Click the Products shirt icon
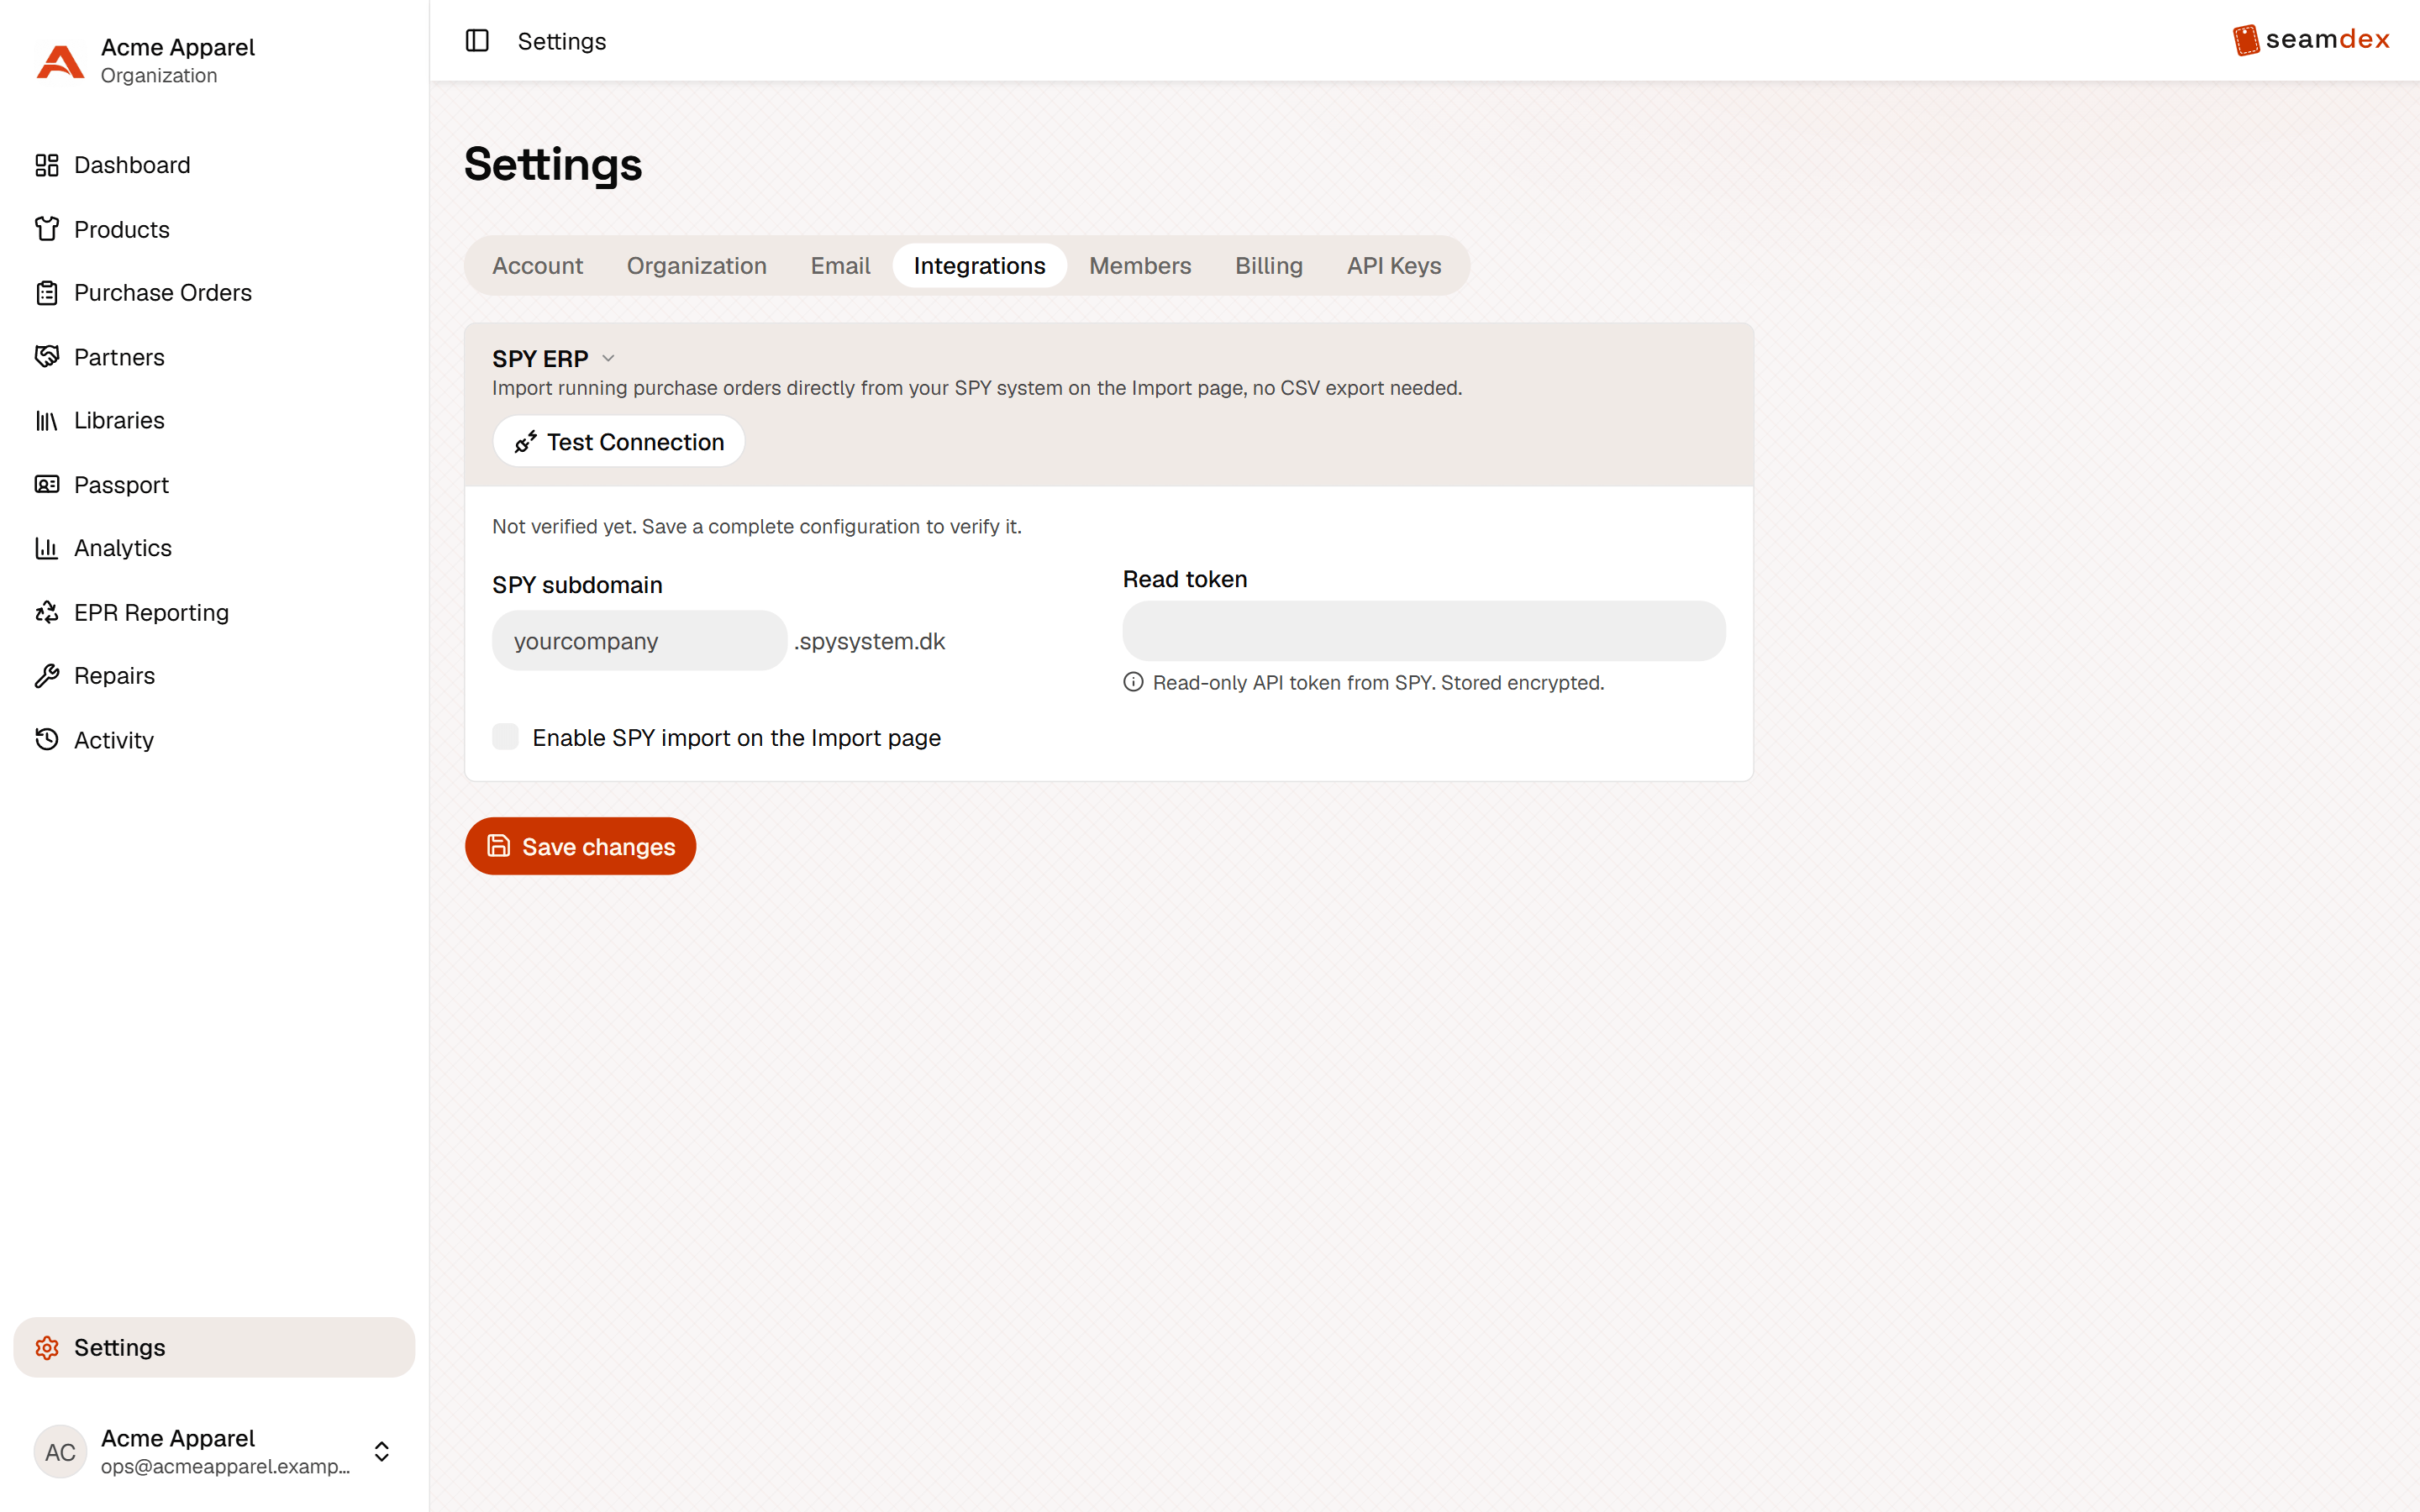 click(47, 229)
